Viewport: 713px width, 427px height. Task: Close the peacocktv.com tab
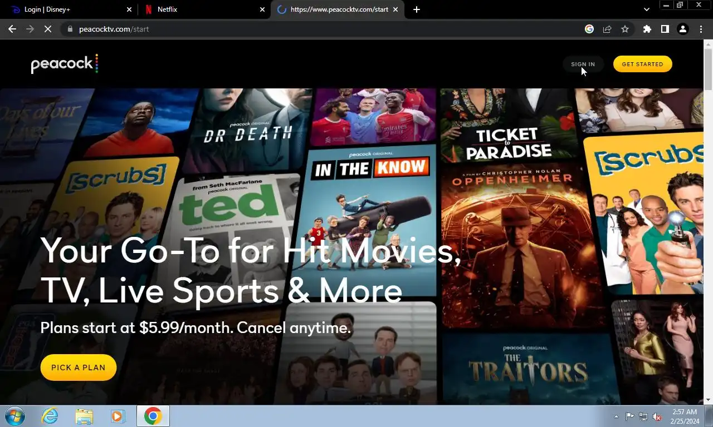pos(395,9)
